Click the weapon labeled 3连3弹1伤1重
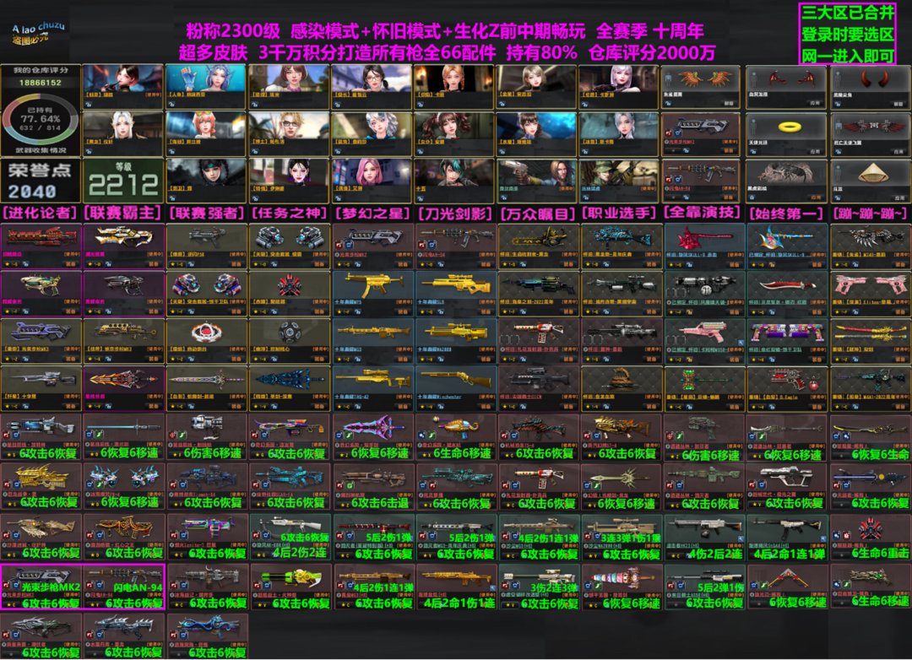Image resolution: width=912 pixels, height=660 pixels. (x=622, y=537)
